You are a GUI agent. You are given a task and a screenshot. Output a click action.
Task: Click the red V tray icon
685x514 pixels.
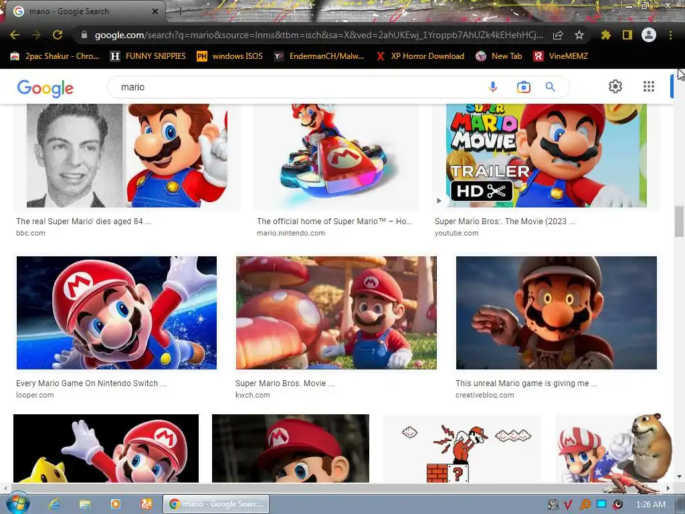[569, 505]
